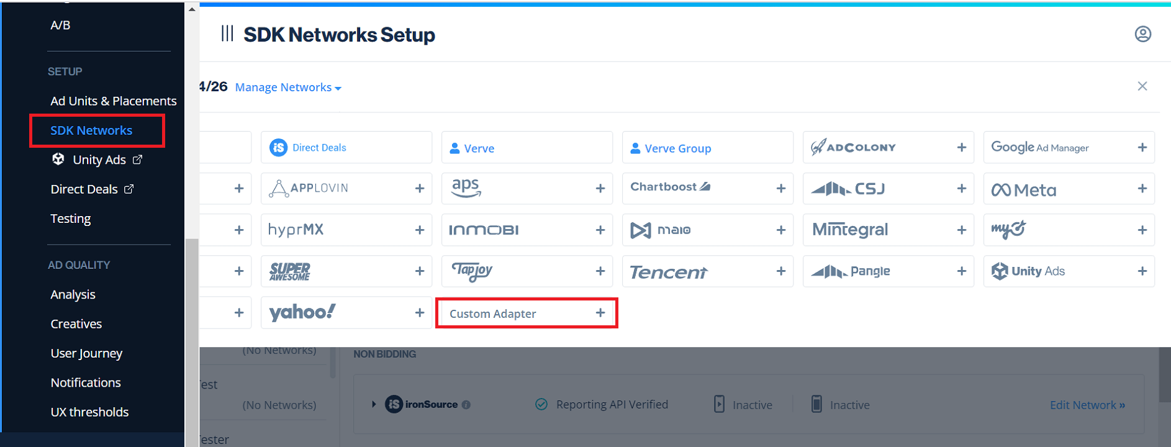Click the sidebar scroll up arrow
Screen dimensions: 1171x447
click(192, 9)
